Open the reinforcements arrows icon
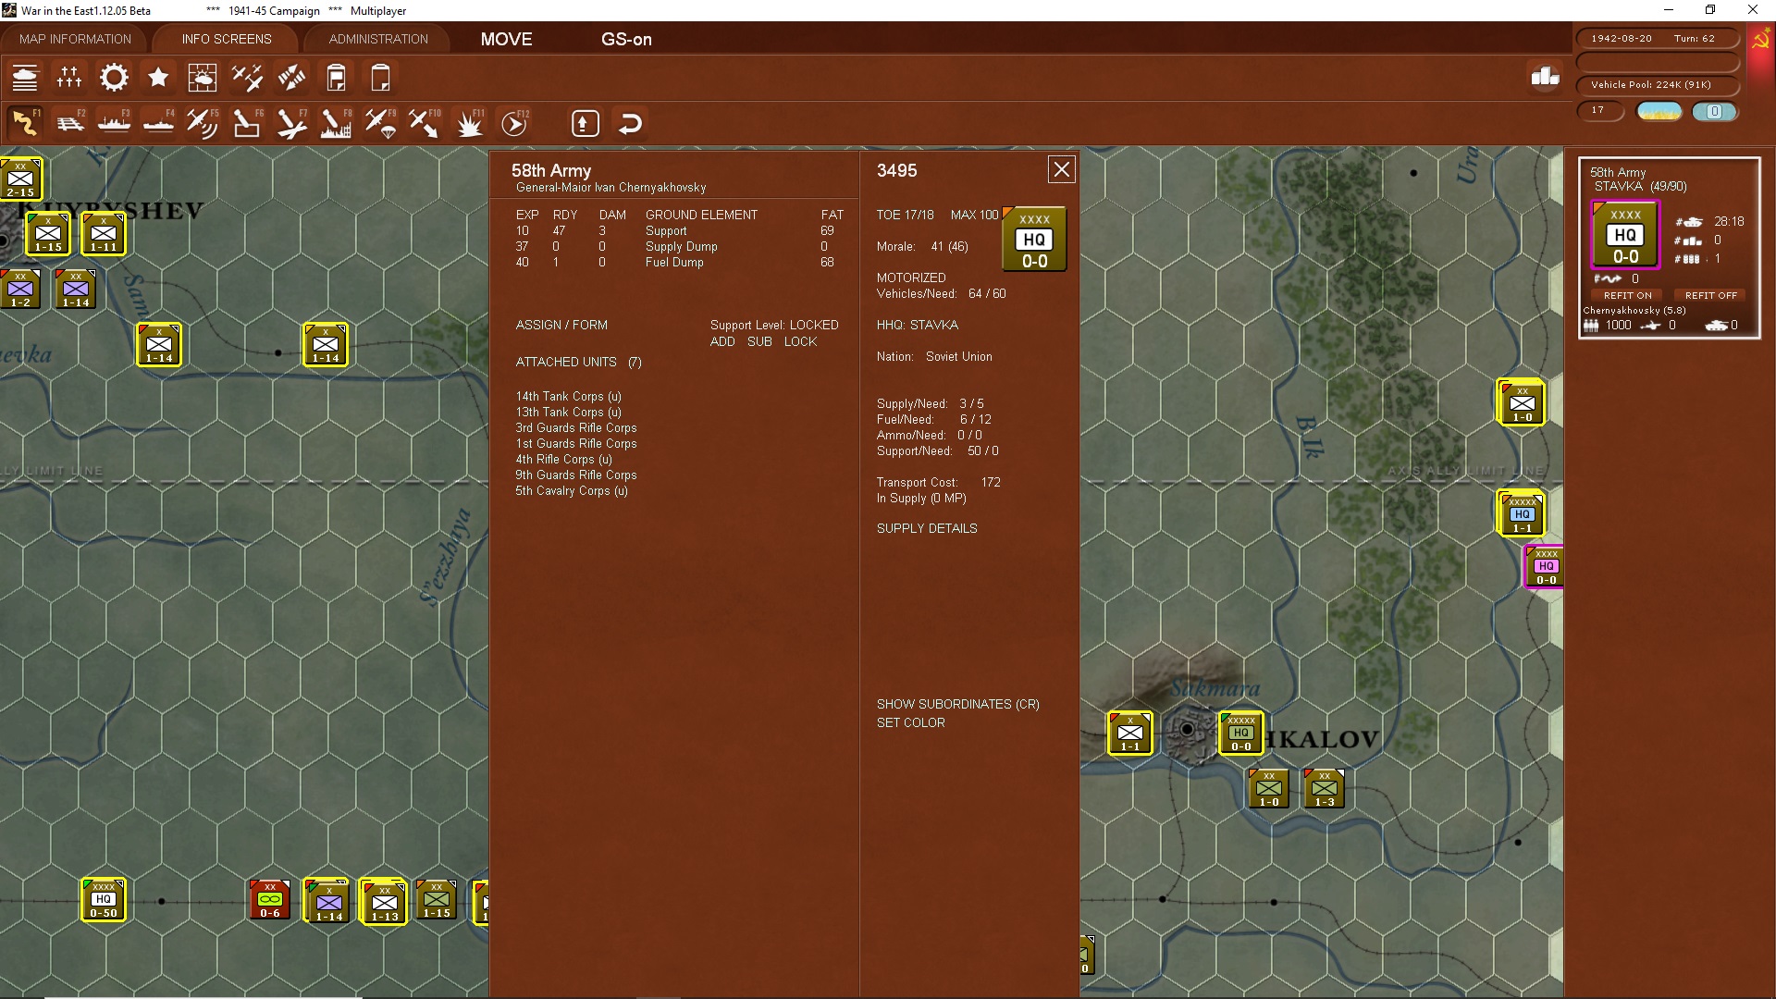Screen dimensions: 1776x999 click(291, 78)
